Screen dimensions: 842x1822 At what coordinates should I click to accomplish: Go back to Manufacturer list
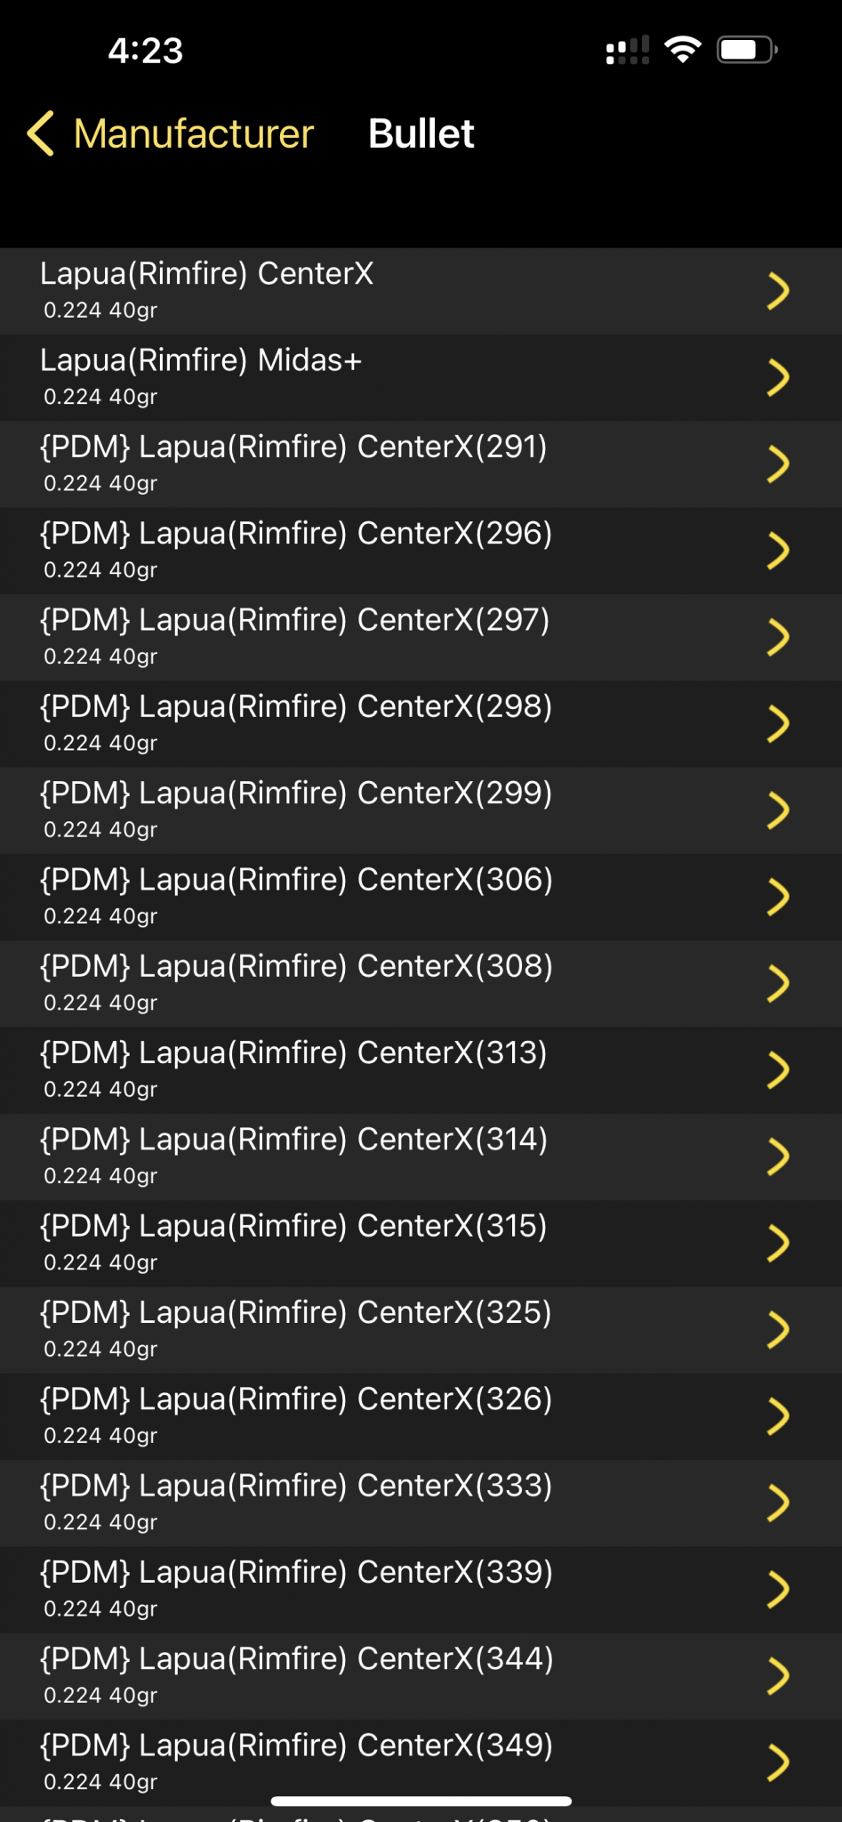point(193,134)
